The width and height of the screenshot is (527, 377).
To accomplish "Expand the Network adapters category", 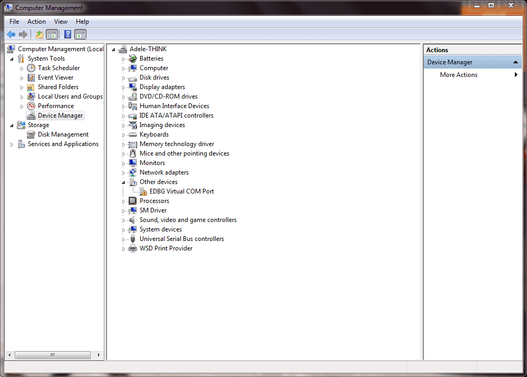I will coord(124,173).
